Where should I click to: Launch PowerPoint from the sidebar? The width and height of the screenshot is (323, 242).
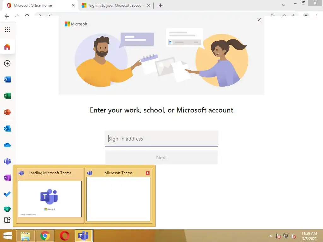[7, 112]
